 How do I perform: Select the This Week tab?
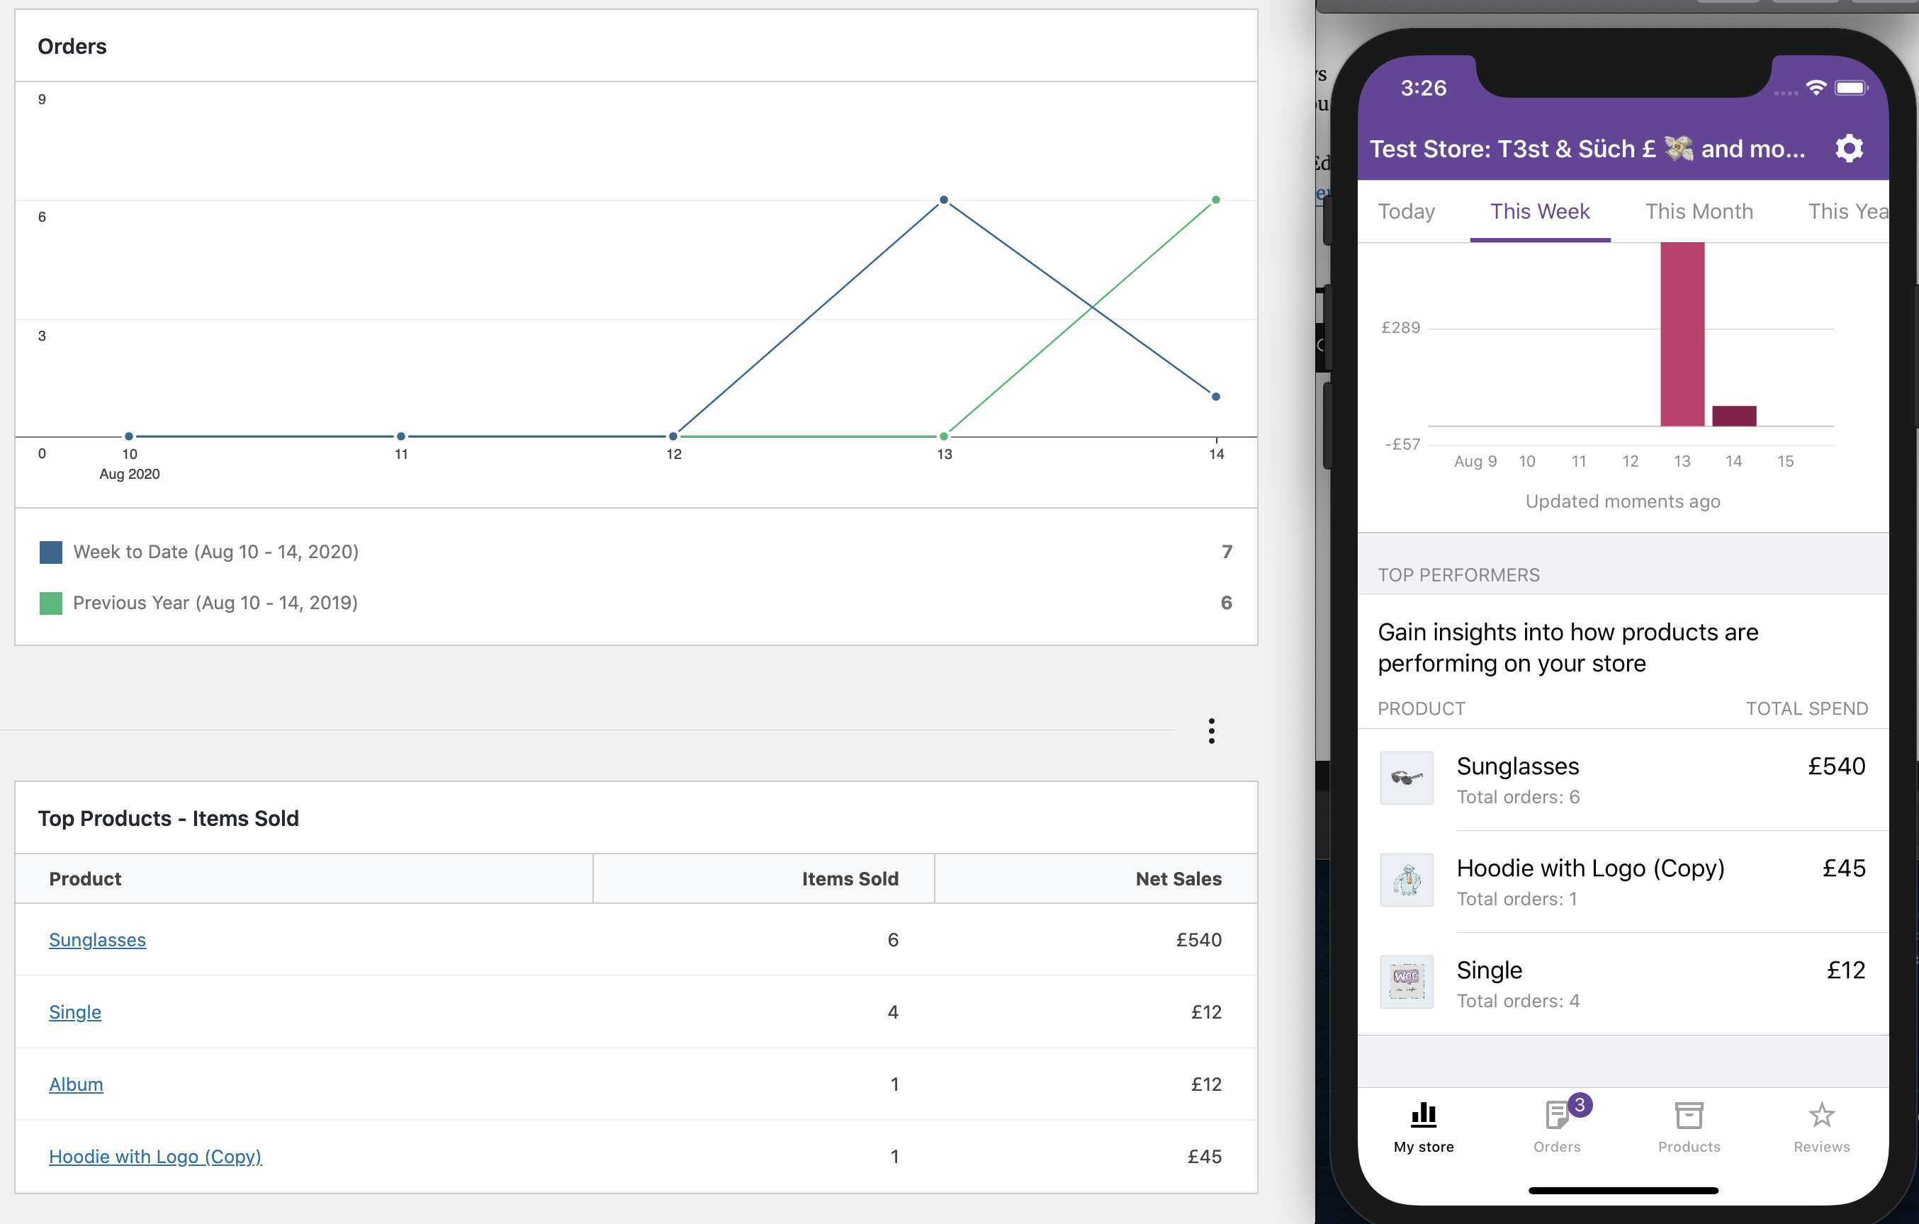[1540, 211]
